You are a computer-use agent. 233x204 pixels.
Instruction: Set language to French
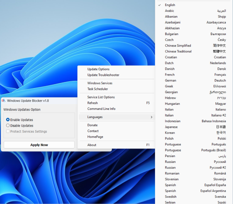(x=194, y=74)
